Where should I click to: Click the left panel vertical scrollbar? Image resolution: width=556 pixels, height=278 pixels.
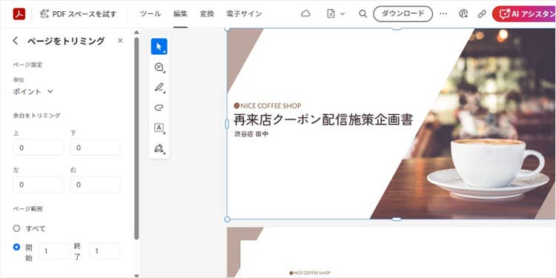click(136, 139)
